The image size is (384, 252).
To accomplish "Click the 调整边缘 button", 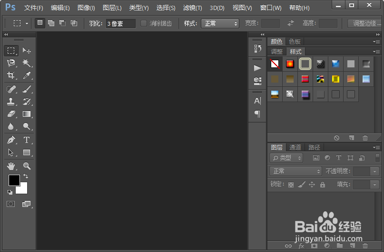I will click(365, 23).
